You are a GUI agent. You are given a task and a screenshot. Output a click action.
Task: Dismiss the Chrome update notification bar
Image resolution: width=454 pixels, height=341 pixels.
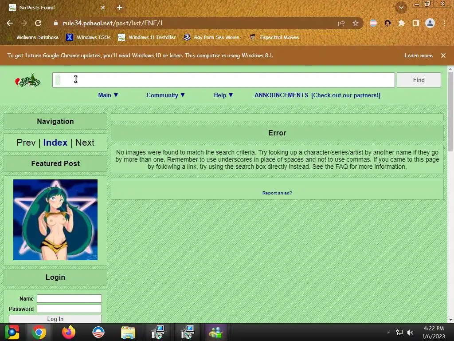(443, 56)
